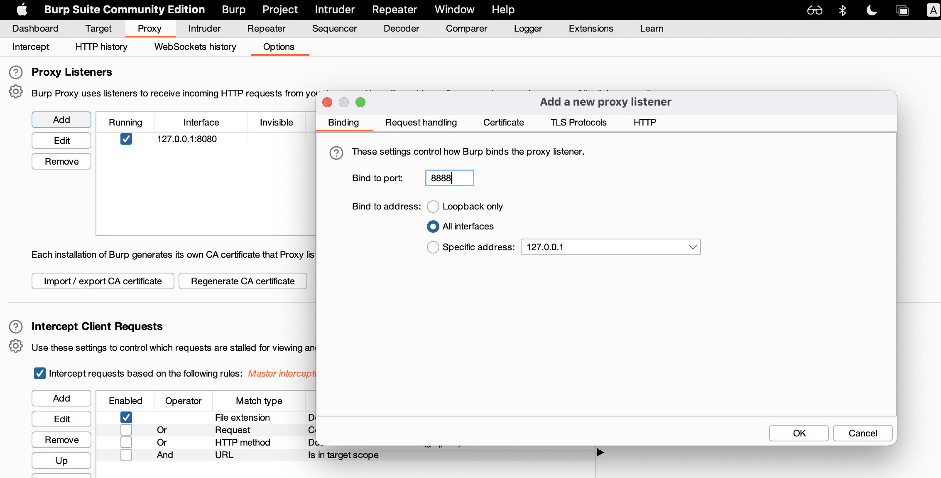Select the Specific address radio option
This screenshot has width=941, height=478.
433,247
